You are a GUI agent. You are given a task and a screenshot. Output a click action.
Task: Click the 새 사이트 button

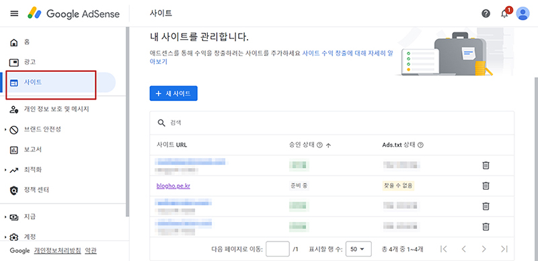[174, 94]
